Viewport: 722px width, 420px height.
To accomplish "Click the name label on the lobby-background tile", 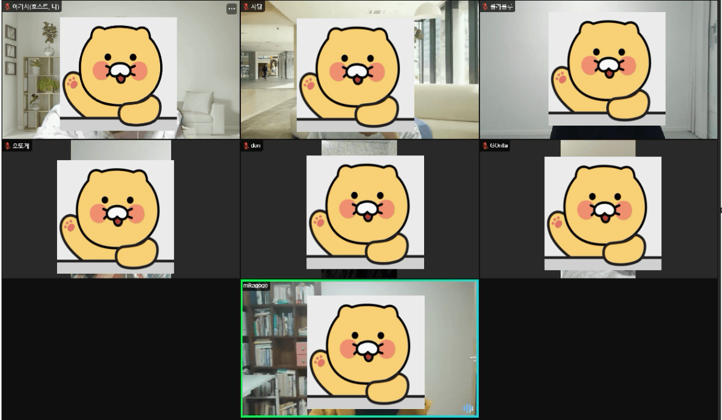I will coord(257,7).
